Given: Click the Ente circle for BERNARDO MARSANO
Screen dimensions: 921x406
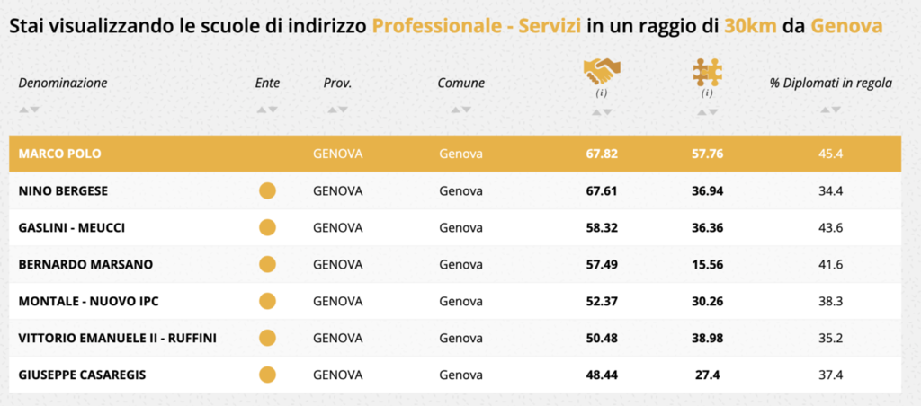Looking at the screenshot, I should point(267,264).
